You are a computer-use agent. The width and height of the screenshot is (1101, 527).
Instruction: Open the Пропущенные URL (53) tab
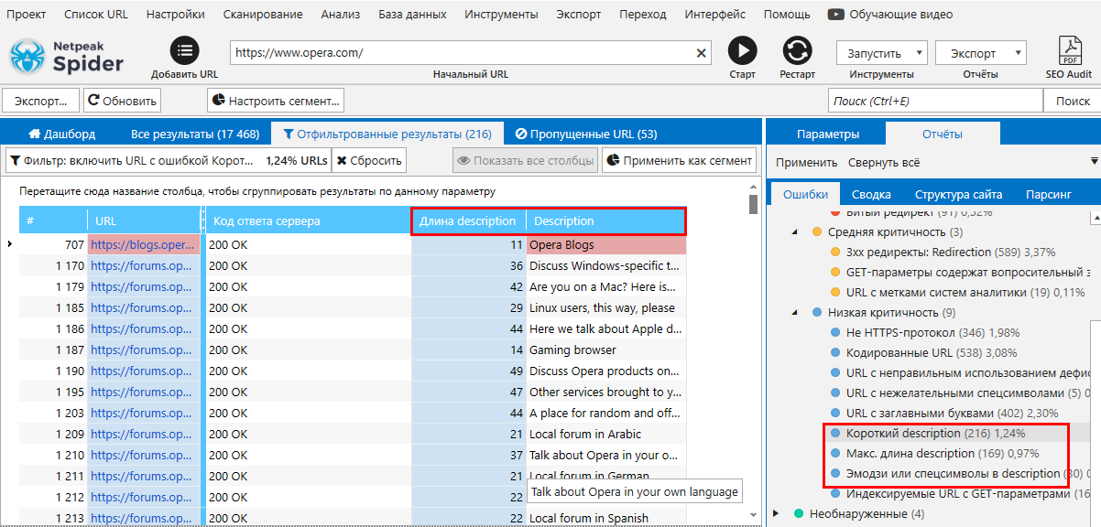586,134
